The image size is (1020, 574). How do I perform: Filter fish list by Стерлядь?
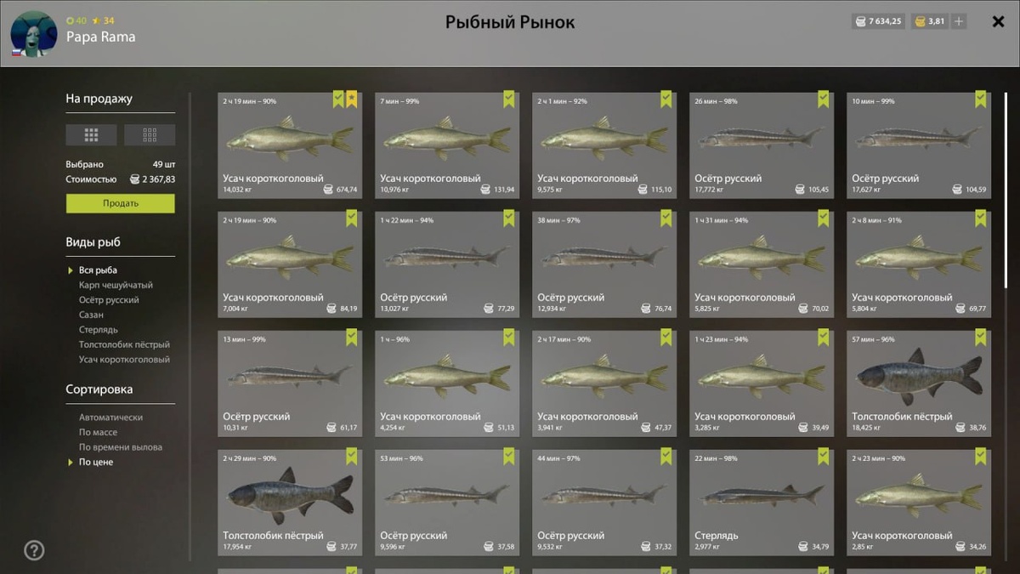[99, 330]
